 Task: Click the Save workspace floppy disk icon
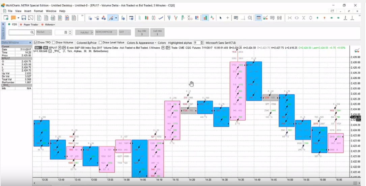[24, 18]
